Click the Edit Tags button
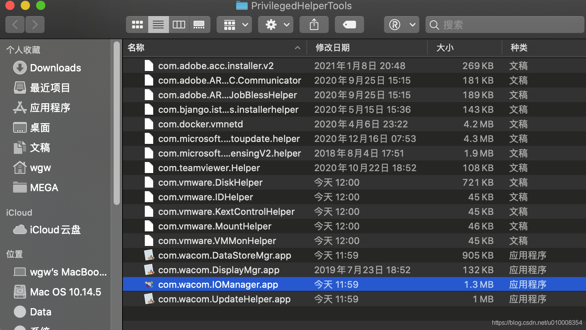 point(349,25)
